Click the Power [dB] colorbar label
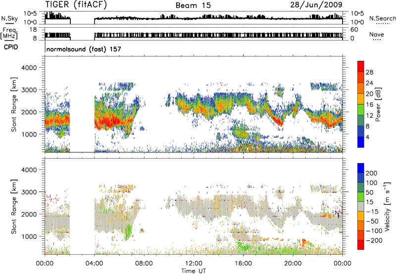Screen dimensions: 396x274 [378, 104]
